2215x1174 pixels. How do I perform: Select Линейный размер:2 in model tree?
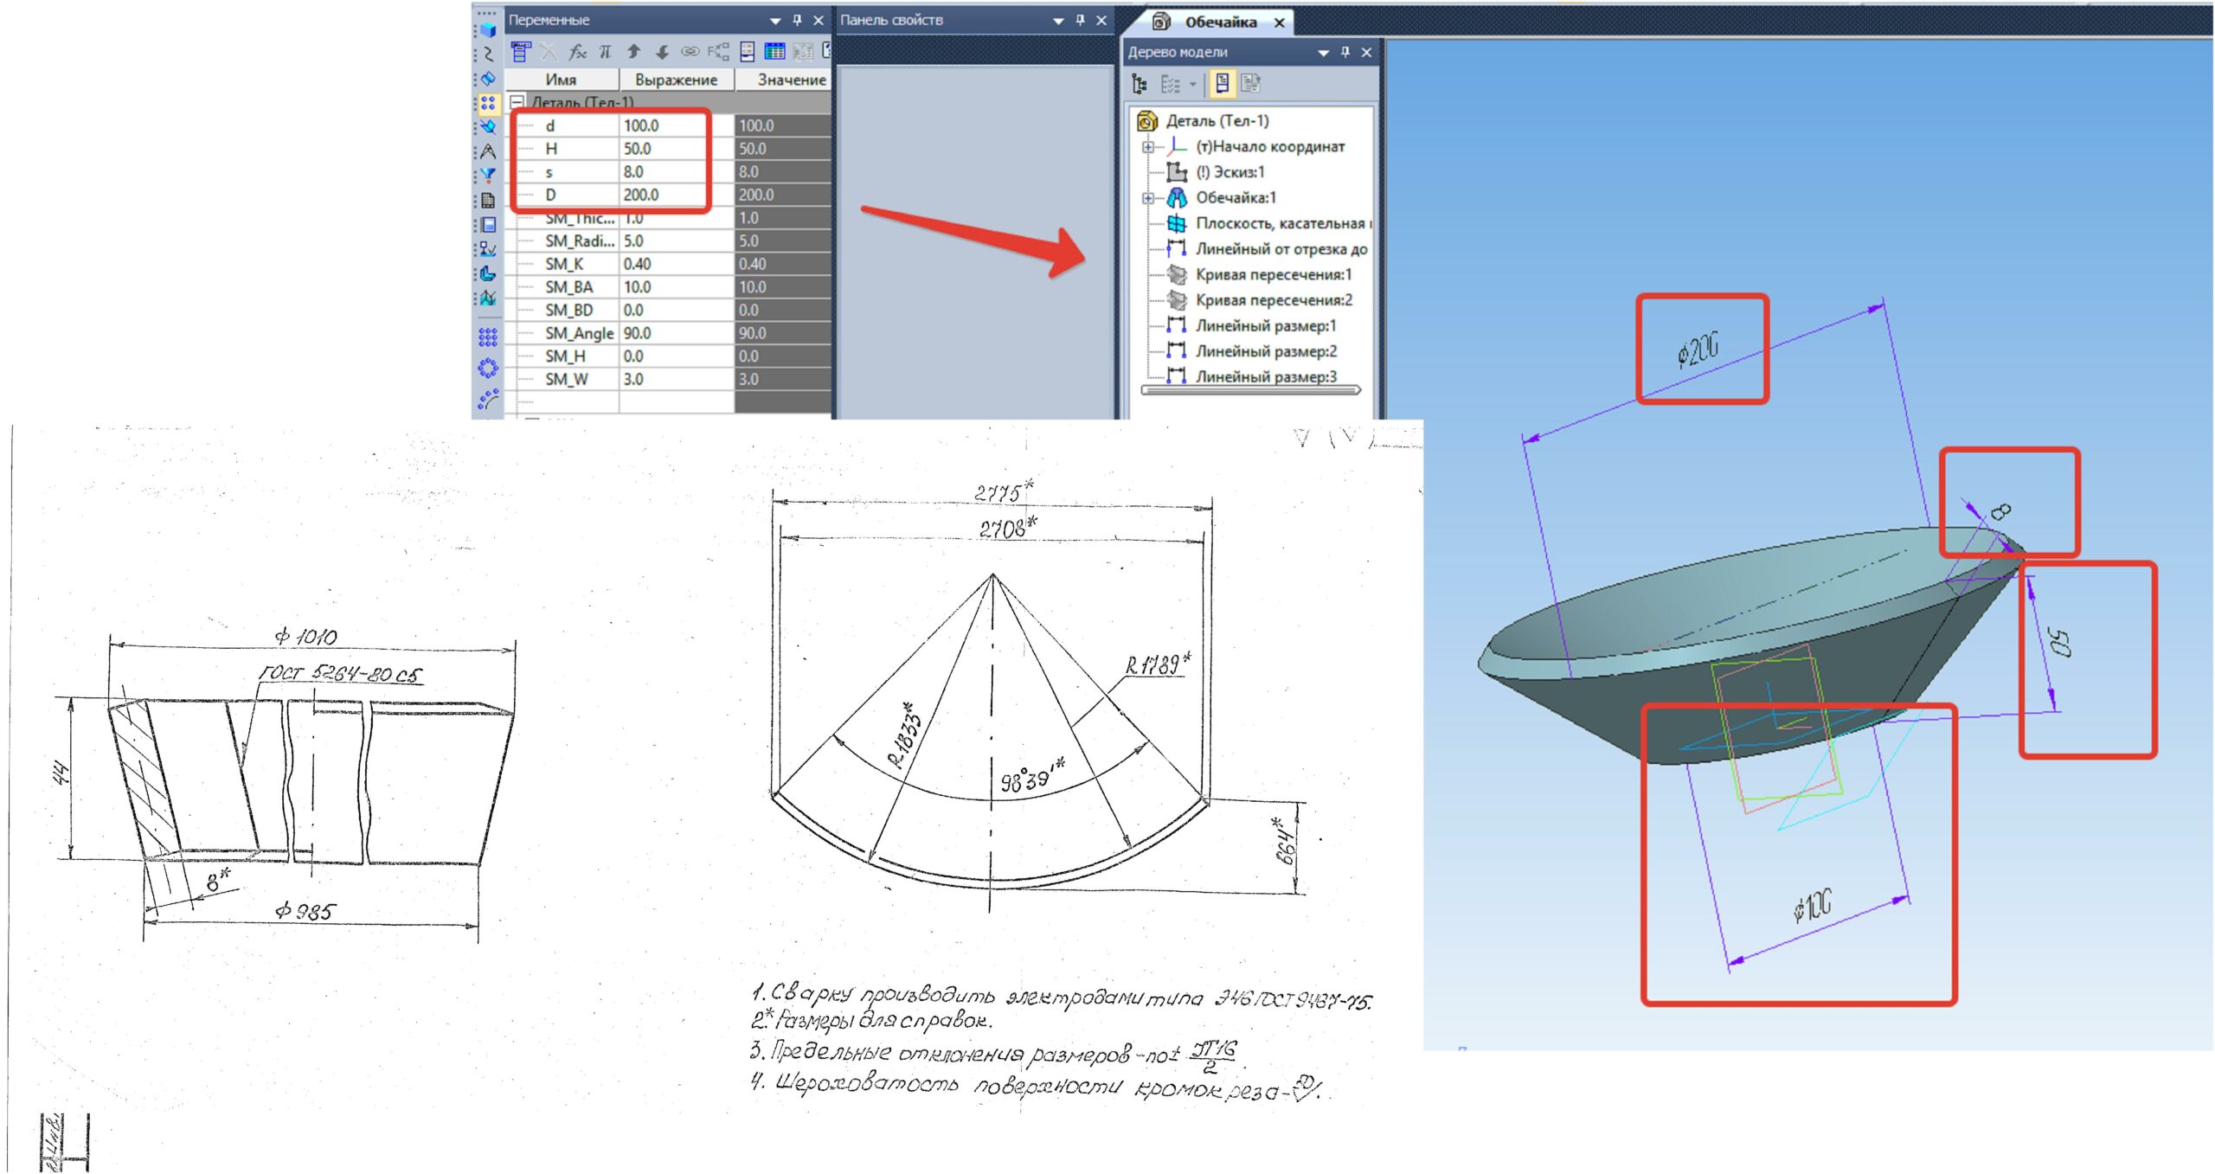(1266, 351)
